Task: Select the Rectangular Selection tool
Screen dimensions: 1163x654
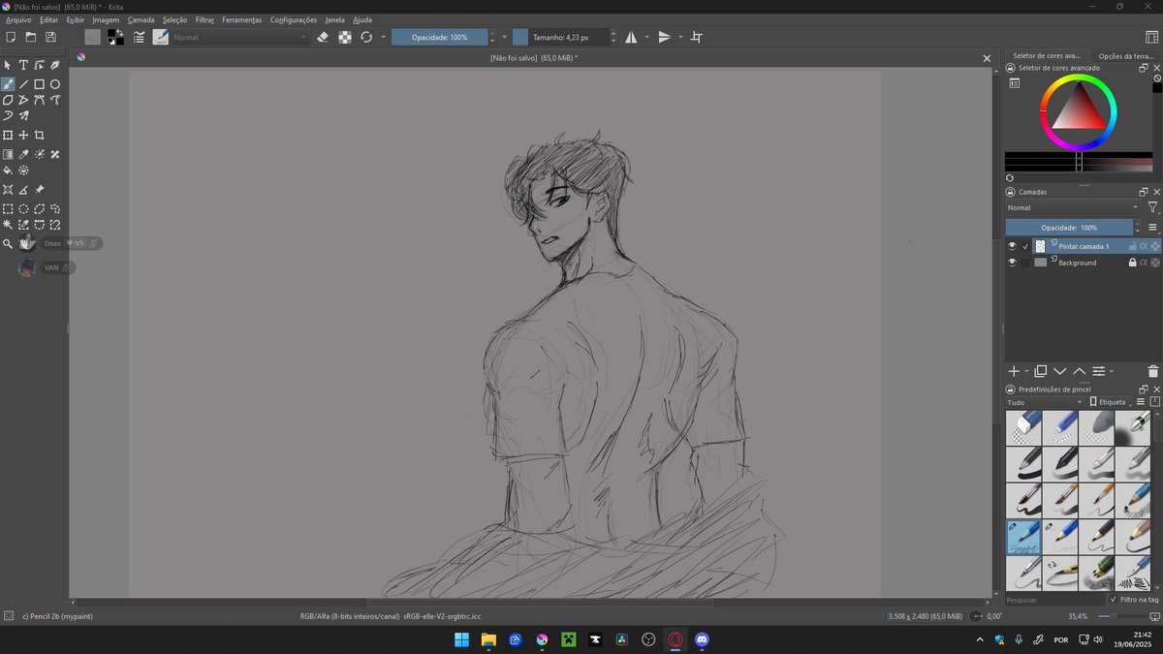Action: click(x=8, y=208)
